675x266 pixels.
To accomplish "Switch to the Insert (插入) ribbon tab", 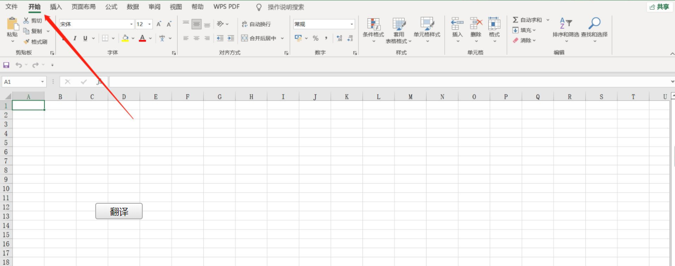I will pyautogui.click(x=56, y=7).
